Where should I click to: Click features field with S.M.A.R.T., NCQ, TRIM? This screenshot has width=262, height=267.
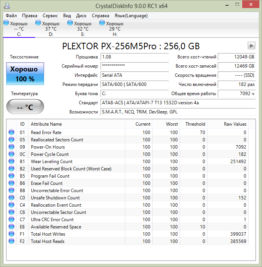click(x=178, y=112)
